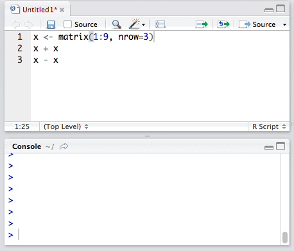This screenshot has height=251, width=294.
Task: Save the current document with floppy icon
Action: pos(51,24)
